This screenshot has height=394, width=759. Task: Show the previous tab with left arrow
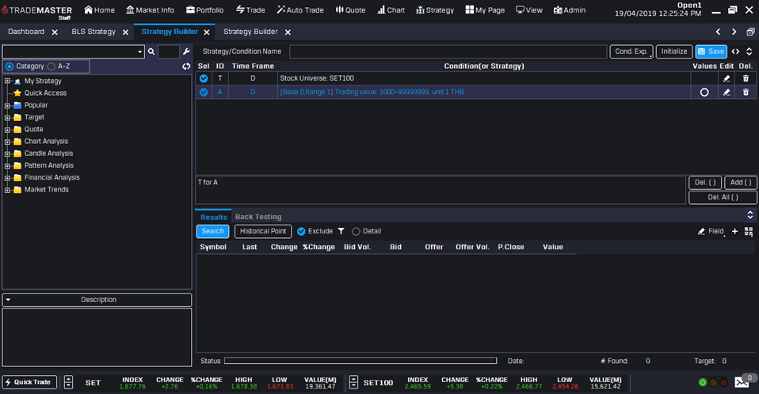point(719,32)
